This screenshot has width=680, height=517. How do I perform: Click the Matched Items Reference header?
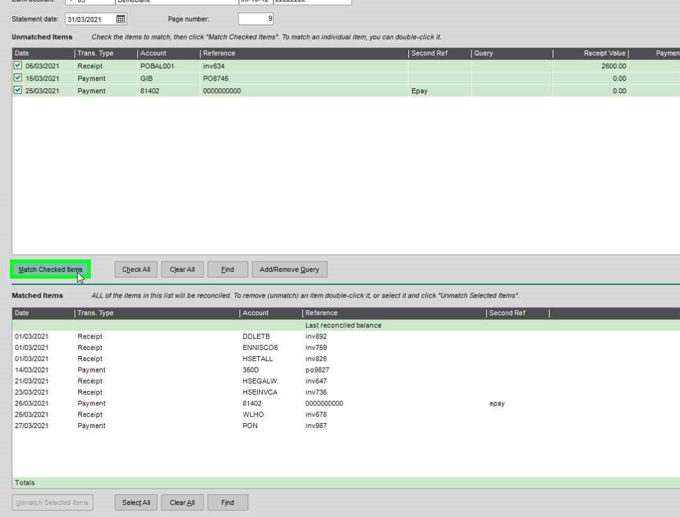[395, 313]
